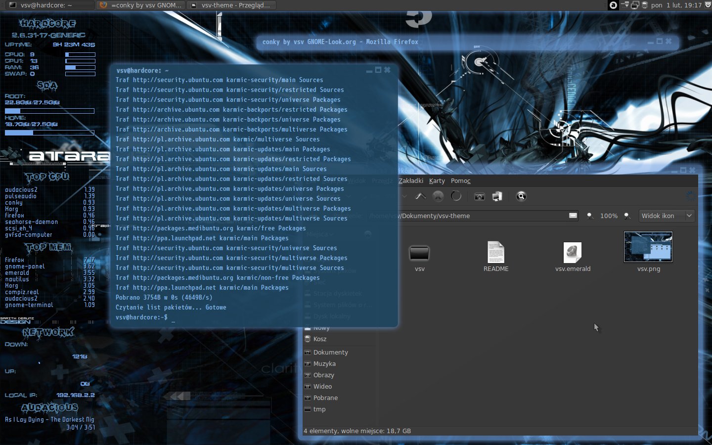Click the terminal prompt line vsv@hardcore:~$
This screenshot has height=445, width=712.
pyautogui.click(x=141, y=317)
